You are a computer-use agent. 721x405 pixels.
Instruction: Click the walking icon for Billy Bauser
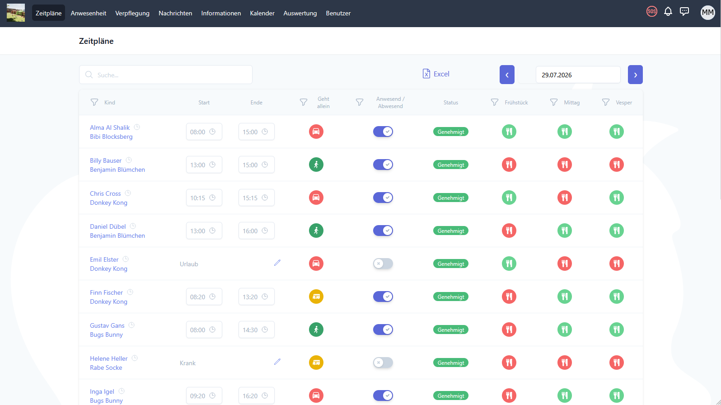[x=316, y=165]
